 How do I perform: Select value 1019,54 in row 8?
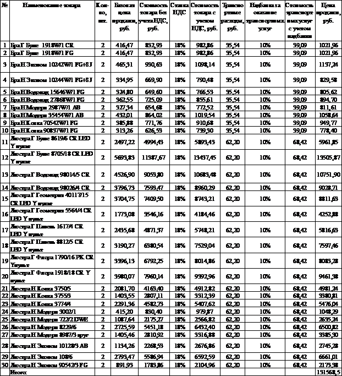(x=205, y=115)
